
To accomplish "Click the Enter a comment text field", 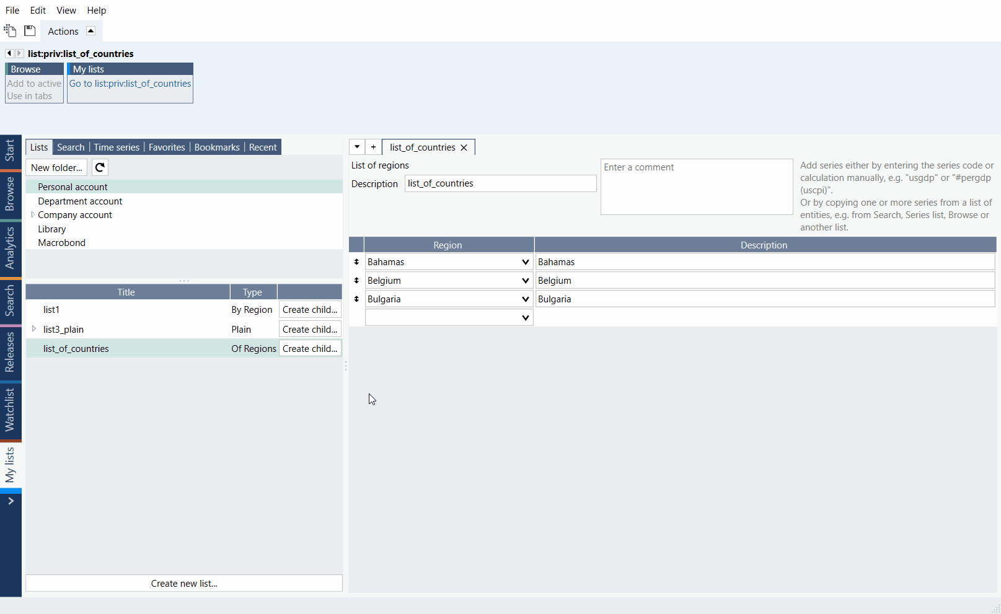I will click(x=696, y=187).
